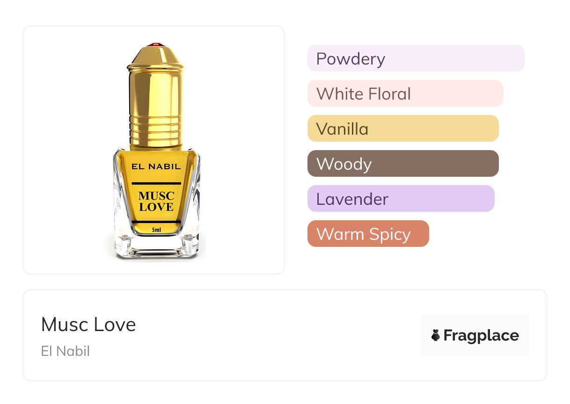The width and height of the screenshot is (570, 404).
Task: Select the White Floral accord bar
Action: (x=405, y=94)
